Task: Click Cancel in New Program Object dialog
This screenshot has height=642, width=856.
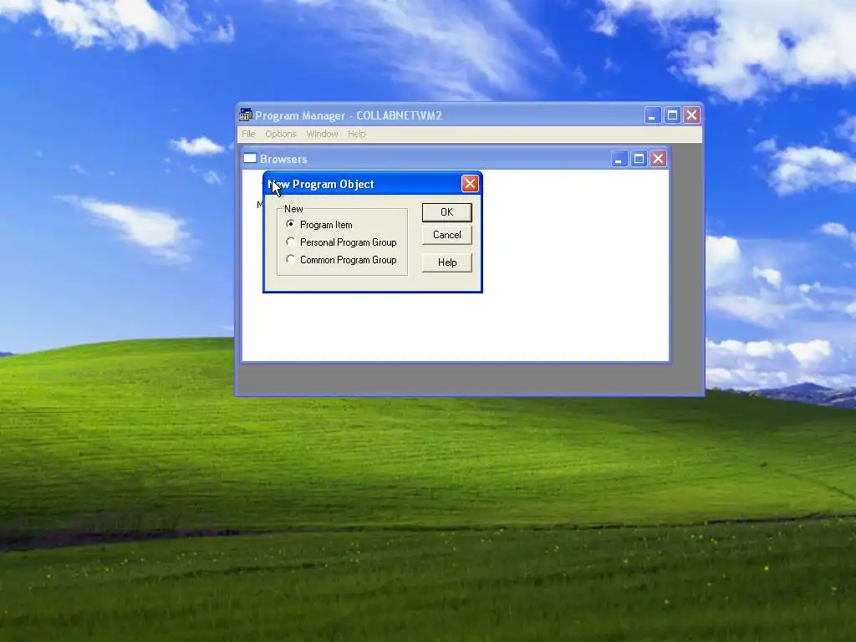Action: [x=446, y=235]
